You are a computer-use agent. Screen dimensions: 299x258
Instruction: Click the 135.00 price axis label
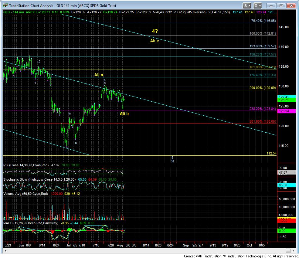(x=284, y=66)
